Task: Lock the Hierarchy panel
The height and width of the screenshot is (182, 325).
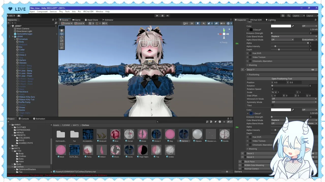Action: [x=53, y=20]
